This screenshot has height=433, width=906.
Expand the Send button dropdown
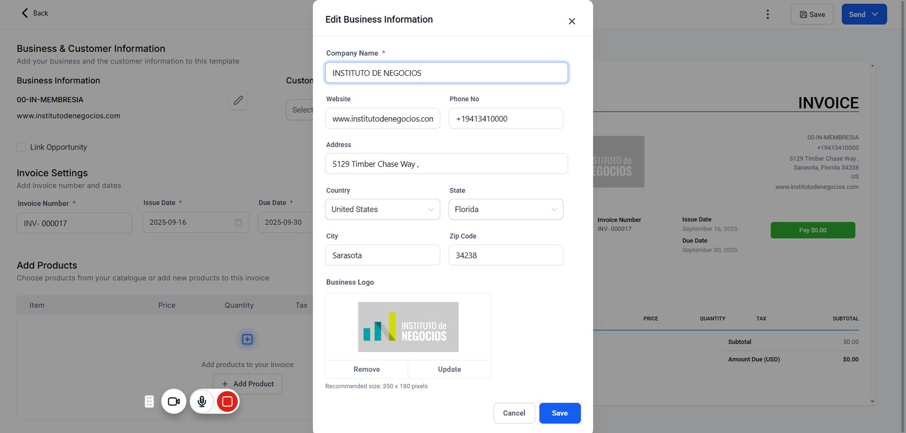(x=875, y=14)
